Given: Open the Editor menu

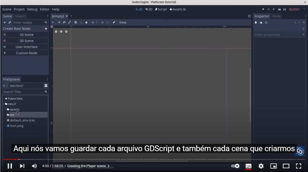Looking at the screenshot, I should 45,9.
